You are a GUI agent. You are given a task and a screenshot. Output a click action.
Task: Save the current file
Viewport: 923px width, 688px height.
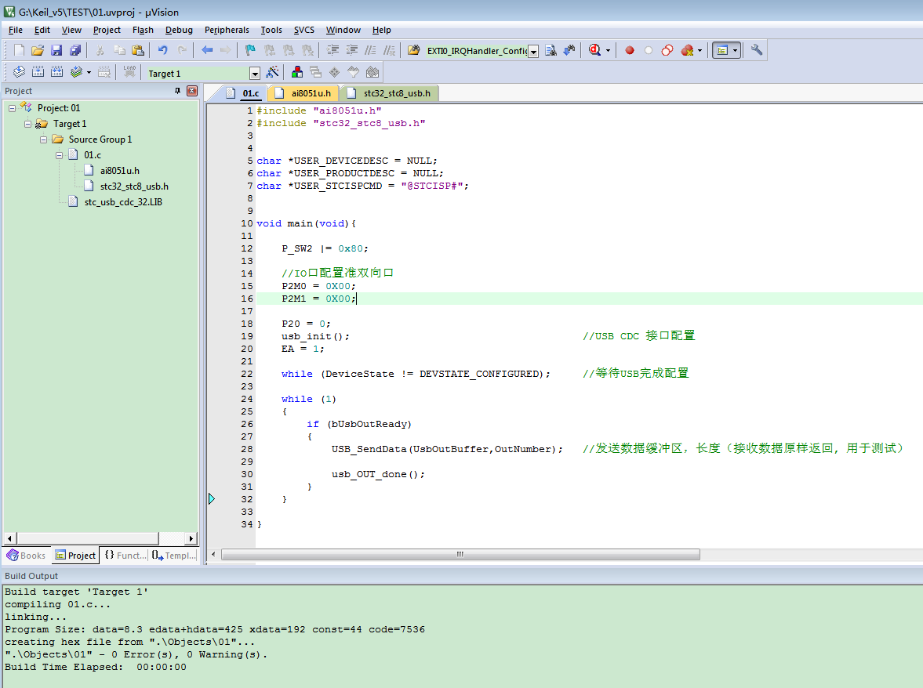tap(56, 51)
